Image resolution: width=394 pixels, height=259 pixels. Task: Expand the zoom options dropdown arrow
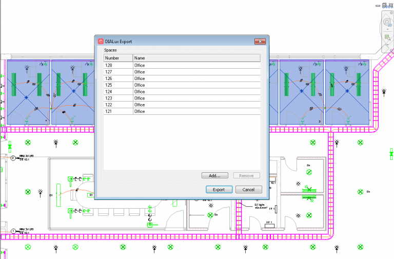tap(387, 45)
